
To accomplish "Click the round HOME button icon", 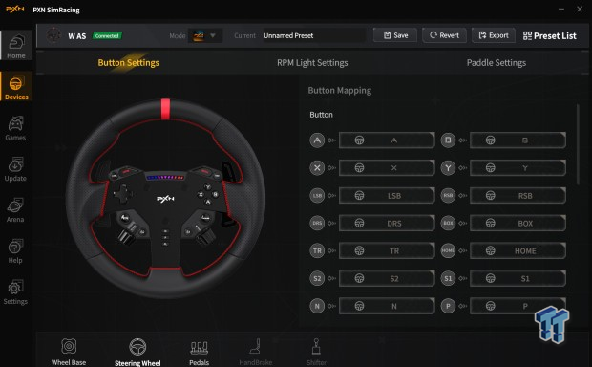I will [448, 250].
